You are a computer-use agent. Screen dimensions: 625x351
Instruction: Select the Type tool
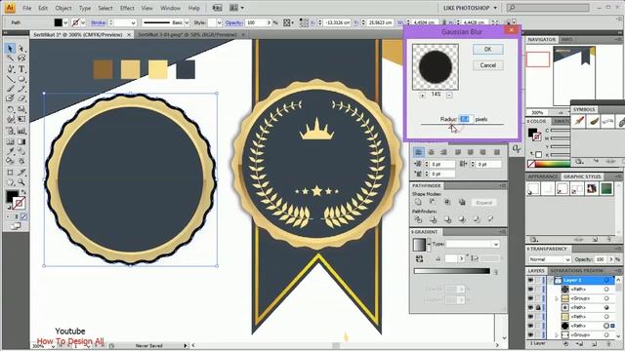click(21, 69)
